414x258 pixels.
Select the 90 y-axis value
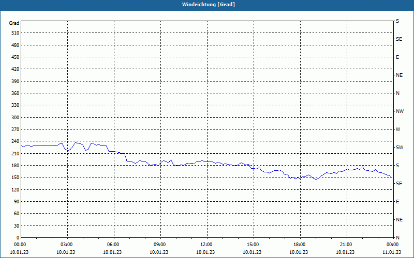(17, 202)
